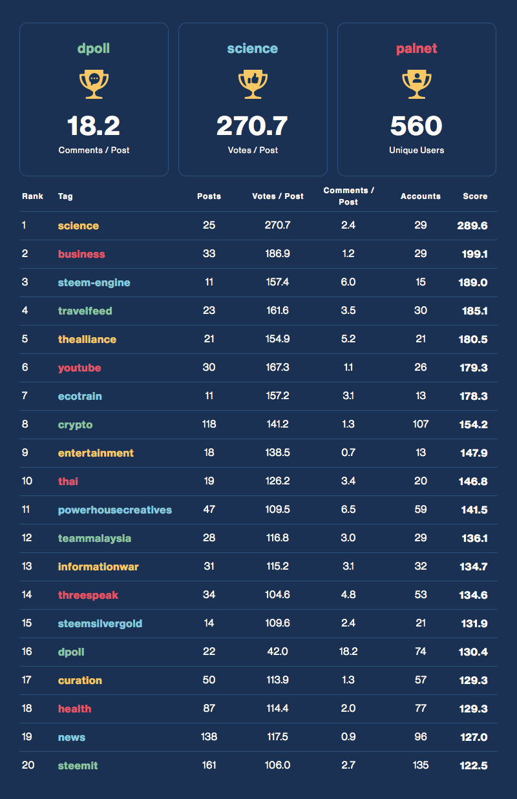Open the business tag link

pyautogui.click(x=81, y=254)
